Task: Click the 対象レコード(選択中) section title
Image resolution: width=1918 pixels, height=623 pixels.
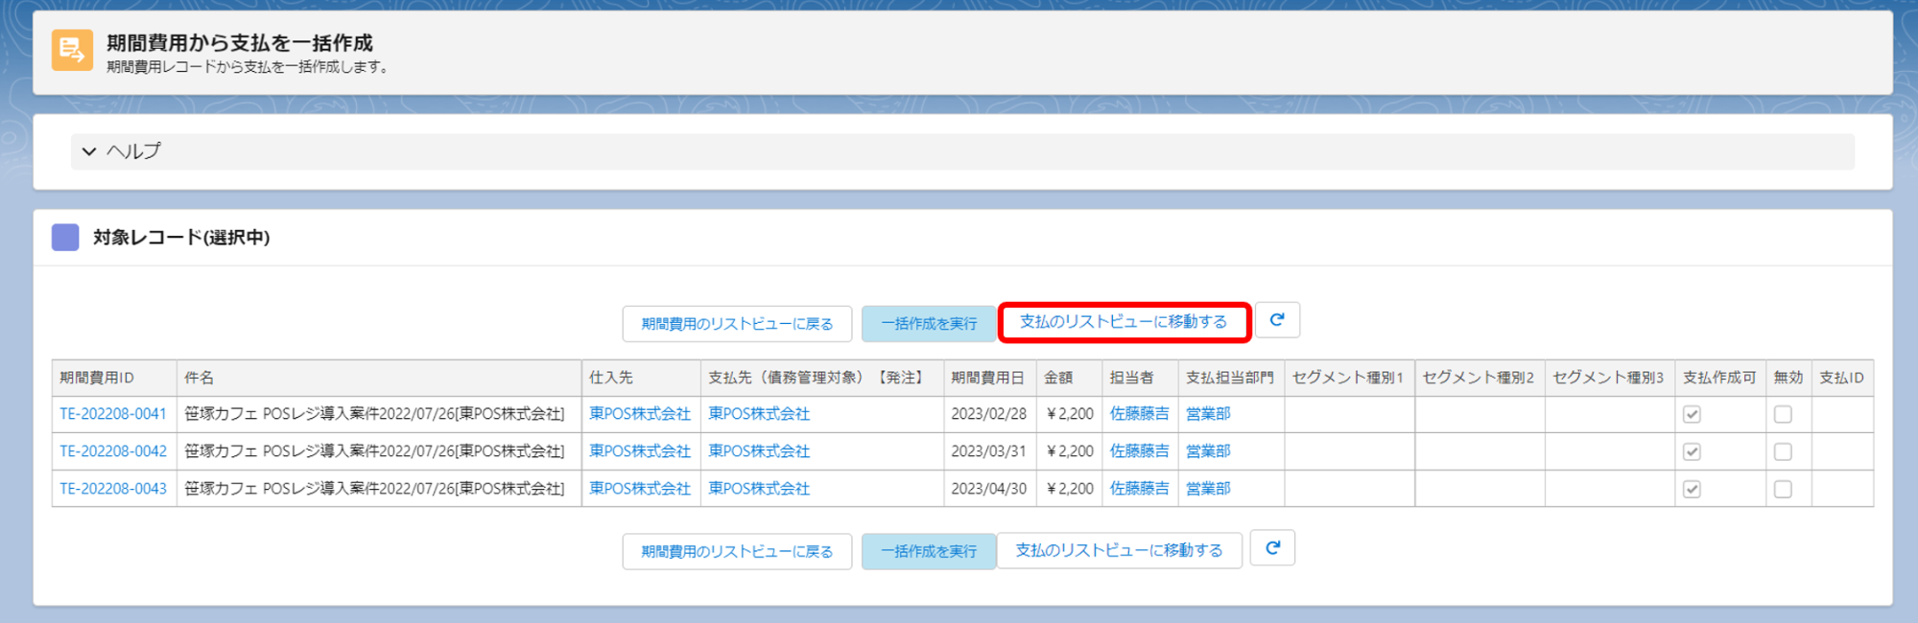Action: [x=181, y=238]
